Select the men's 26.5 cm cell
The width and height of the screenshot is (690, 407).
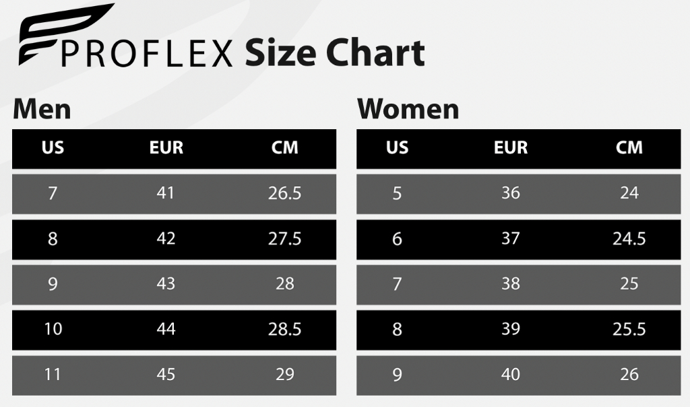[284, 194]
